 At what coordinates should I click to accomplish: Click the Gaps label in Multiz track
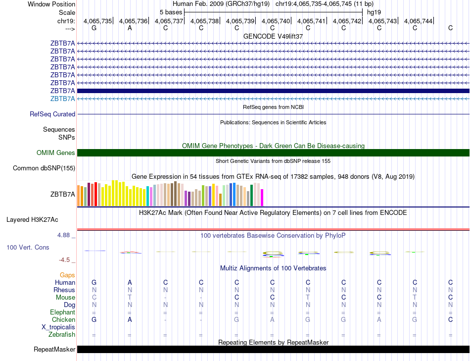tap(67, 275)
